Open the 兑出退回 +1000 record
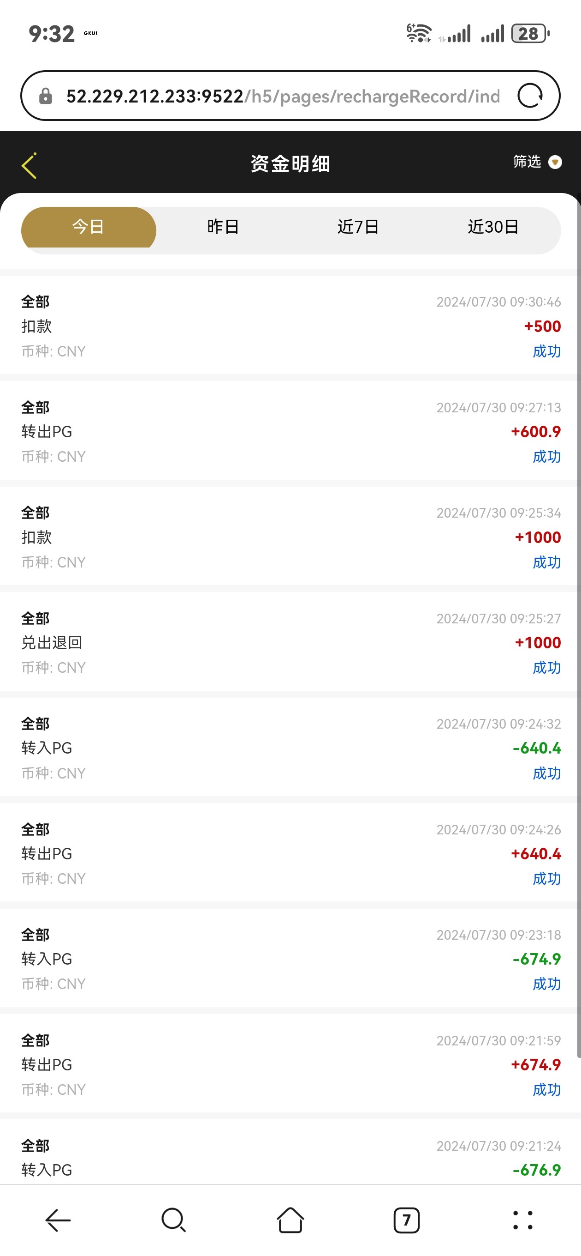Viewport: 581px width, 1256px height. coord(290,642)
